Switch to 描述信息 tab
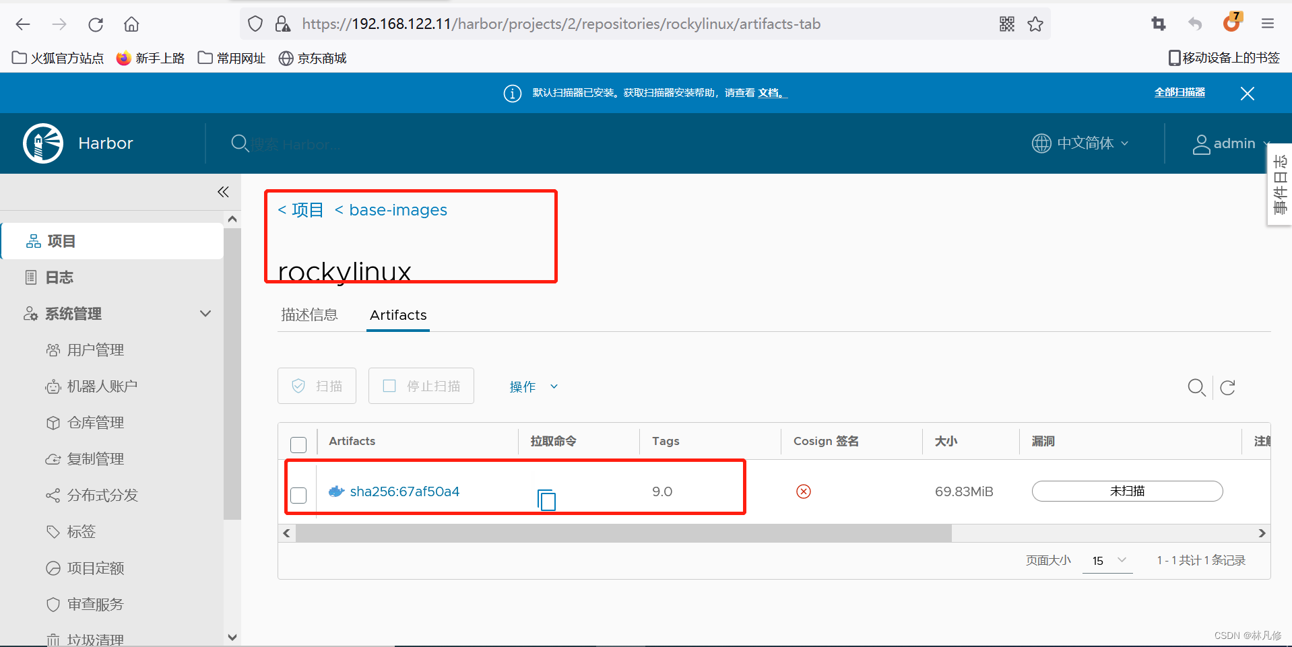The image size is (1292, 647). (309, 315)
